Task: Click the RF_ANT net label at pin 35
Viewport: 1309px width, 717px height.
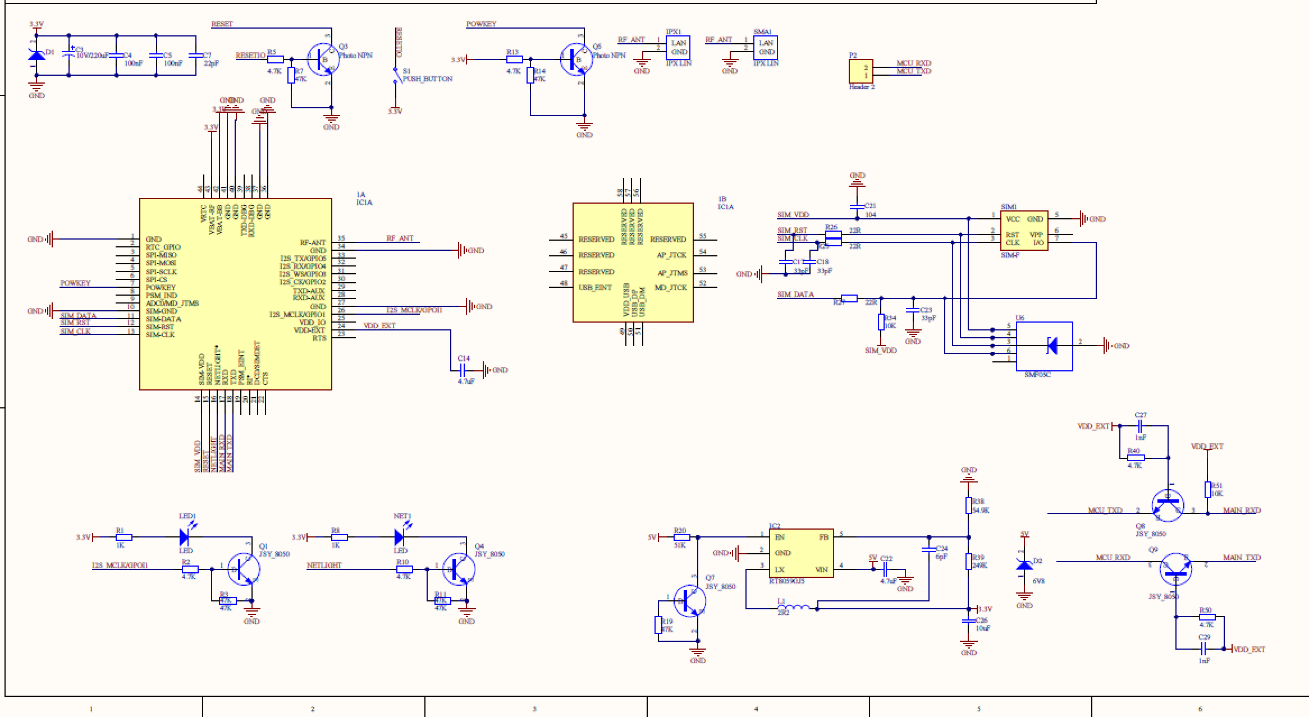Action: pyautogui.click(x=400, y=238)
